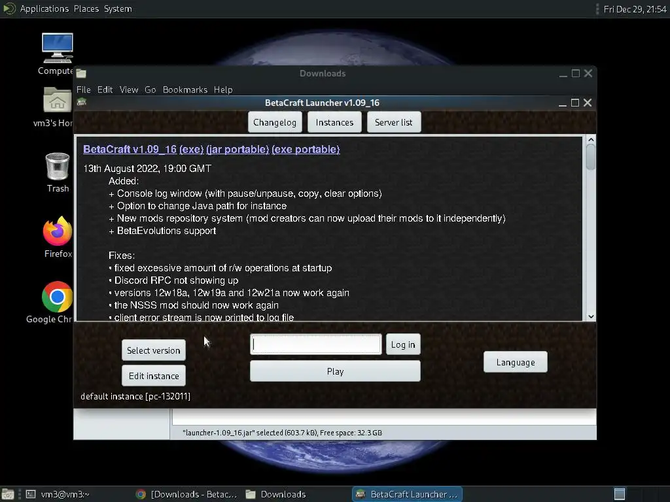The height and width of the screenshot is (502, 670).
Task: Switch to Chrome Downloads taskbar item
Action: coord(186,494)
